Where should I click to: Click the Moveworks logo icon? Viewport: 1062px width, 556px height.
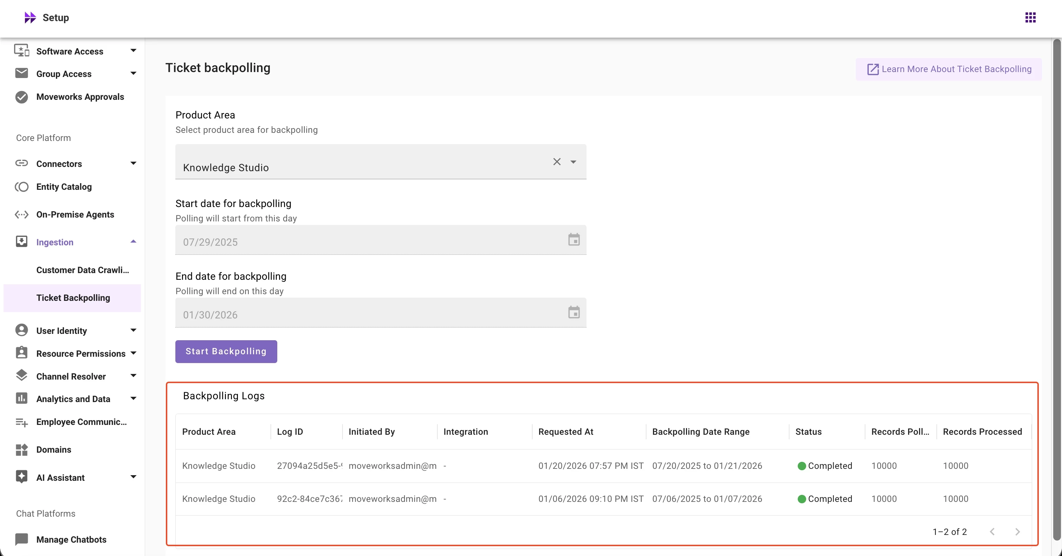pyautogui.click(x=30, y=17)
